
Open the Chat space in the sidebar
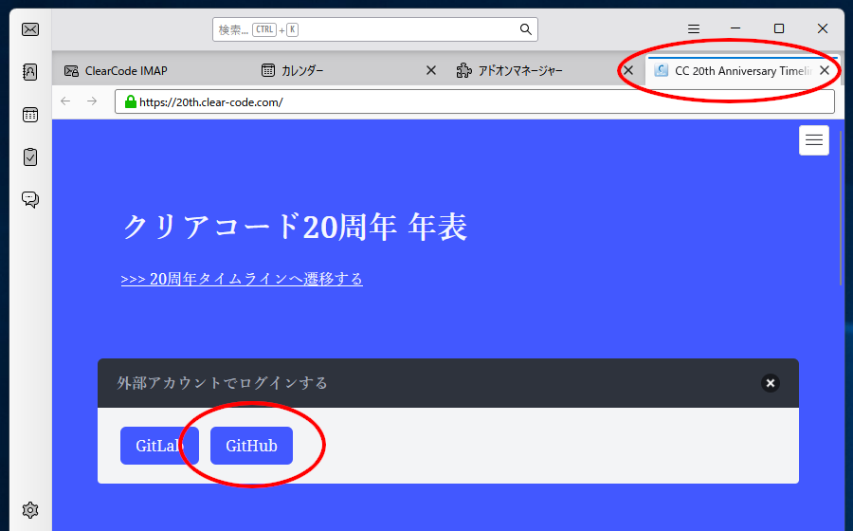pyautogui.click(x=30, y=200)
